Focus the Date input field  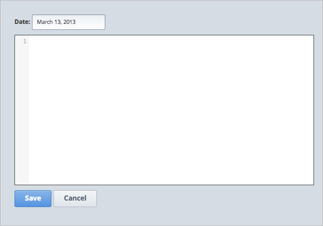[68, 22]
